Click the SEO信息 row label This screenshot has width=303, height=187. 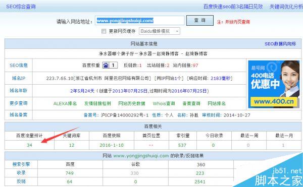[19, 66]
